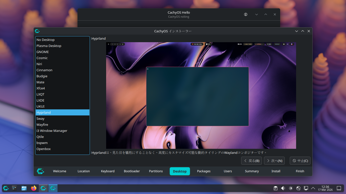Select the Wayfire entry
346x194 pixels.
click(63, 125)
